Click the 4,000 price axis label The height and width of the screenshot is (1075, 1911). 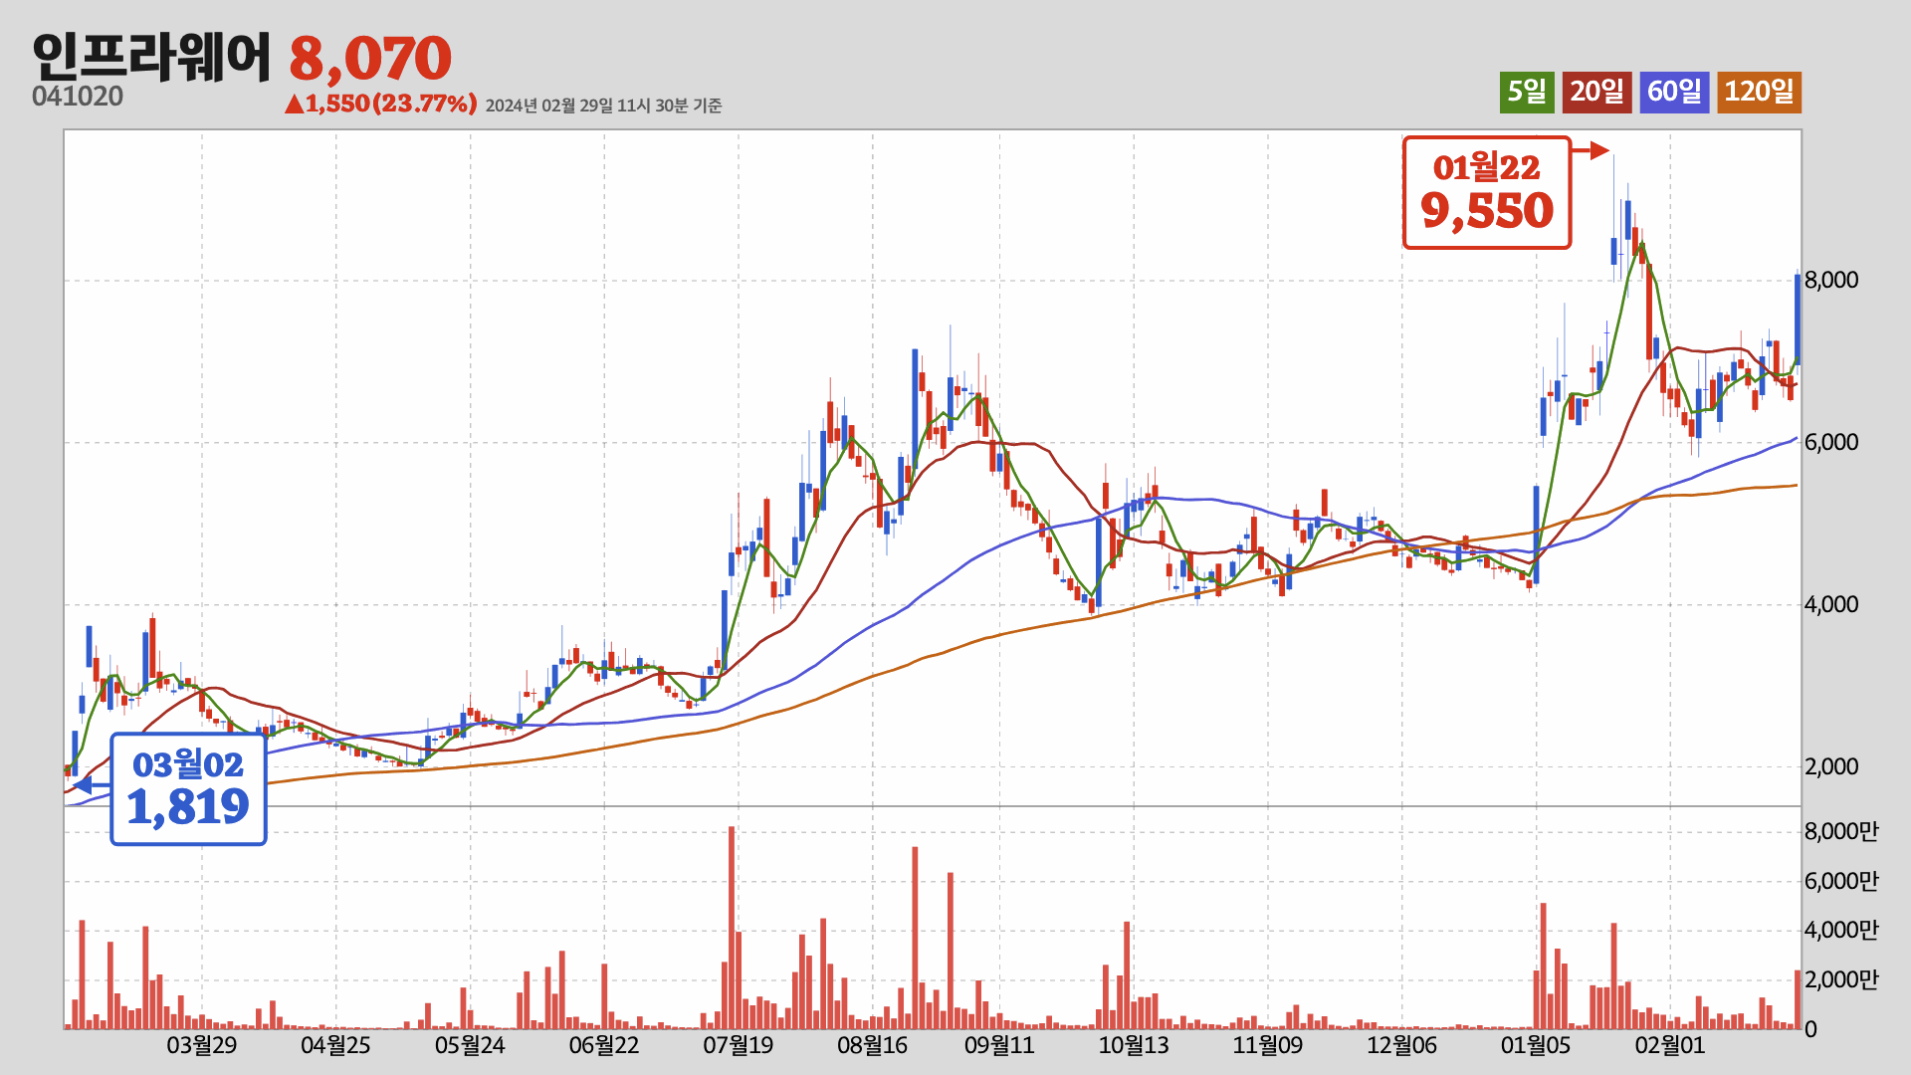(x=1831, y=604)
